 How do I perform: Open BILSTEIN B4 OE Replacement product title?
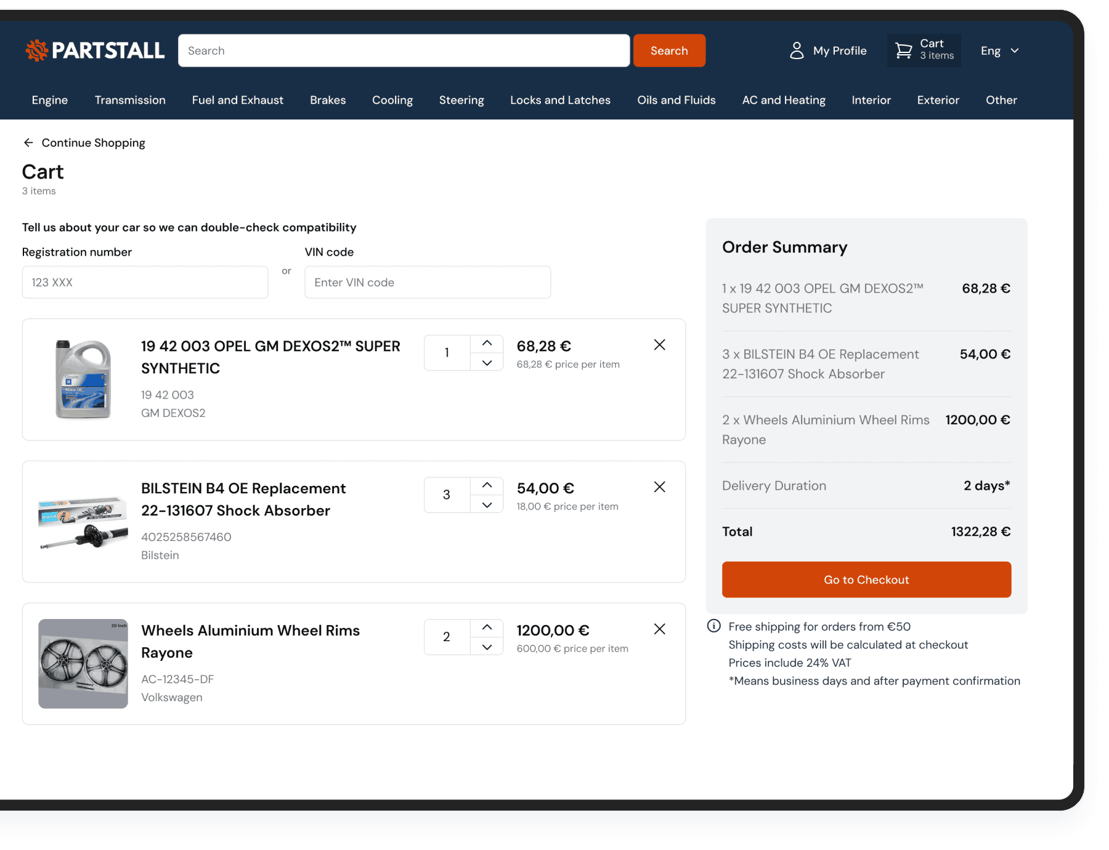[x=243, y=500]
